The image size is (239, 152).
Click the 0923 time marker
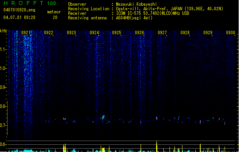(x=71, y=33)
